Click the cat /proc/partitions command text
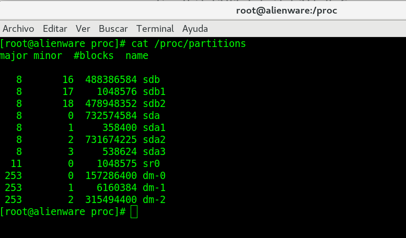This screenshot has height=238, width=406. [x=188, y=43]
